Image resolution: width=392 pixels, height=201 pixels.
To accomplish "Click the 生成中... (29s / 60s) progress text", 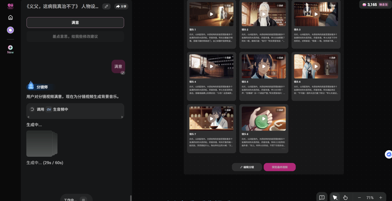I will pos(45,163).
